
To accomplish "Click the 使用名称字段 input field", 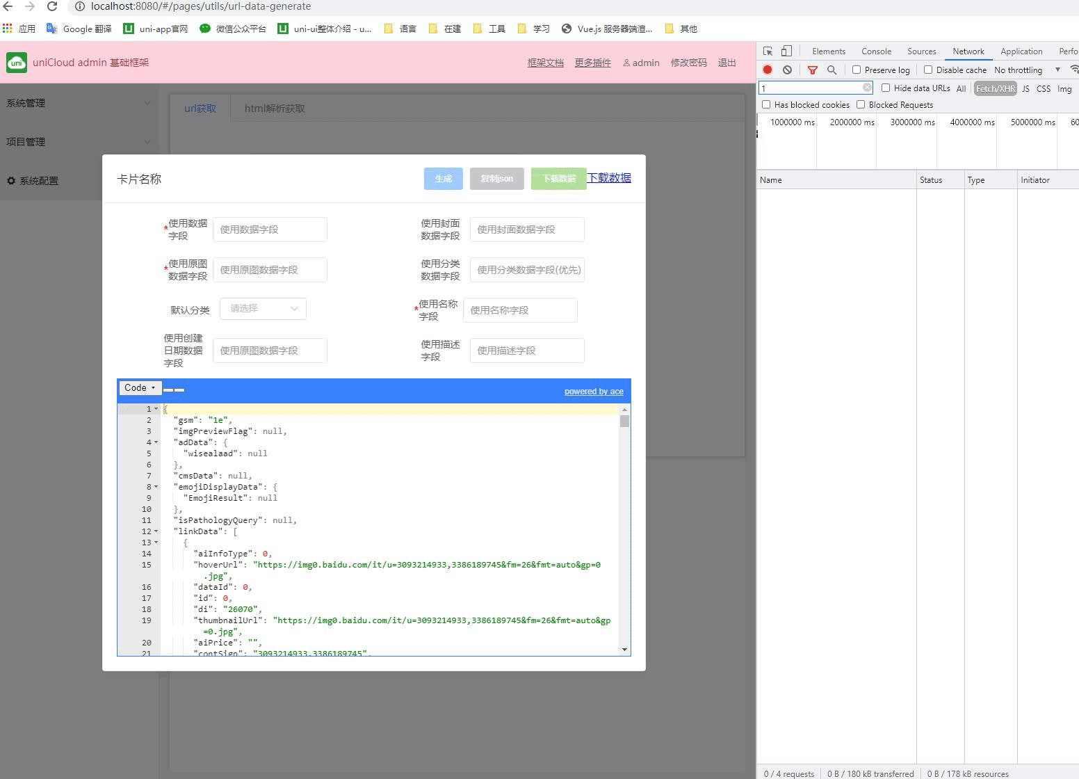I will (520, 310).
